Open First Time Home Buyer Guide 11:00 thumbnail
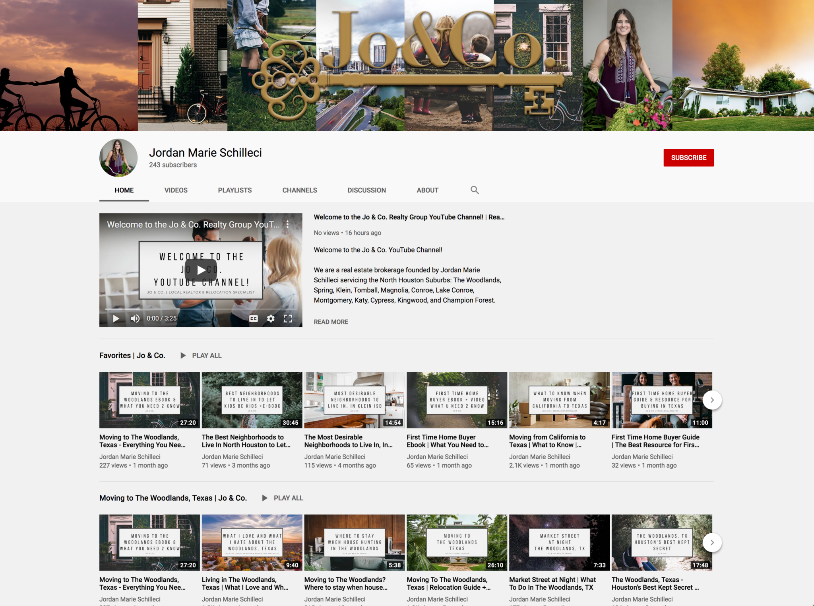This screenshot has height=606, width=814. pyautogui.click(x=662, y=400)
